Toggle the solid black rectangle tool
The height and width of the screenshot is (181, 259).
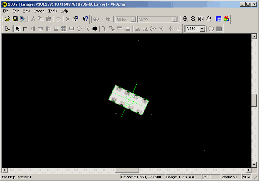tap(95, 29)
